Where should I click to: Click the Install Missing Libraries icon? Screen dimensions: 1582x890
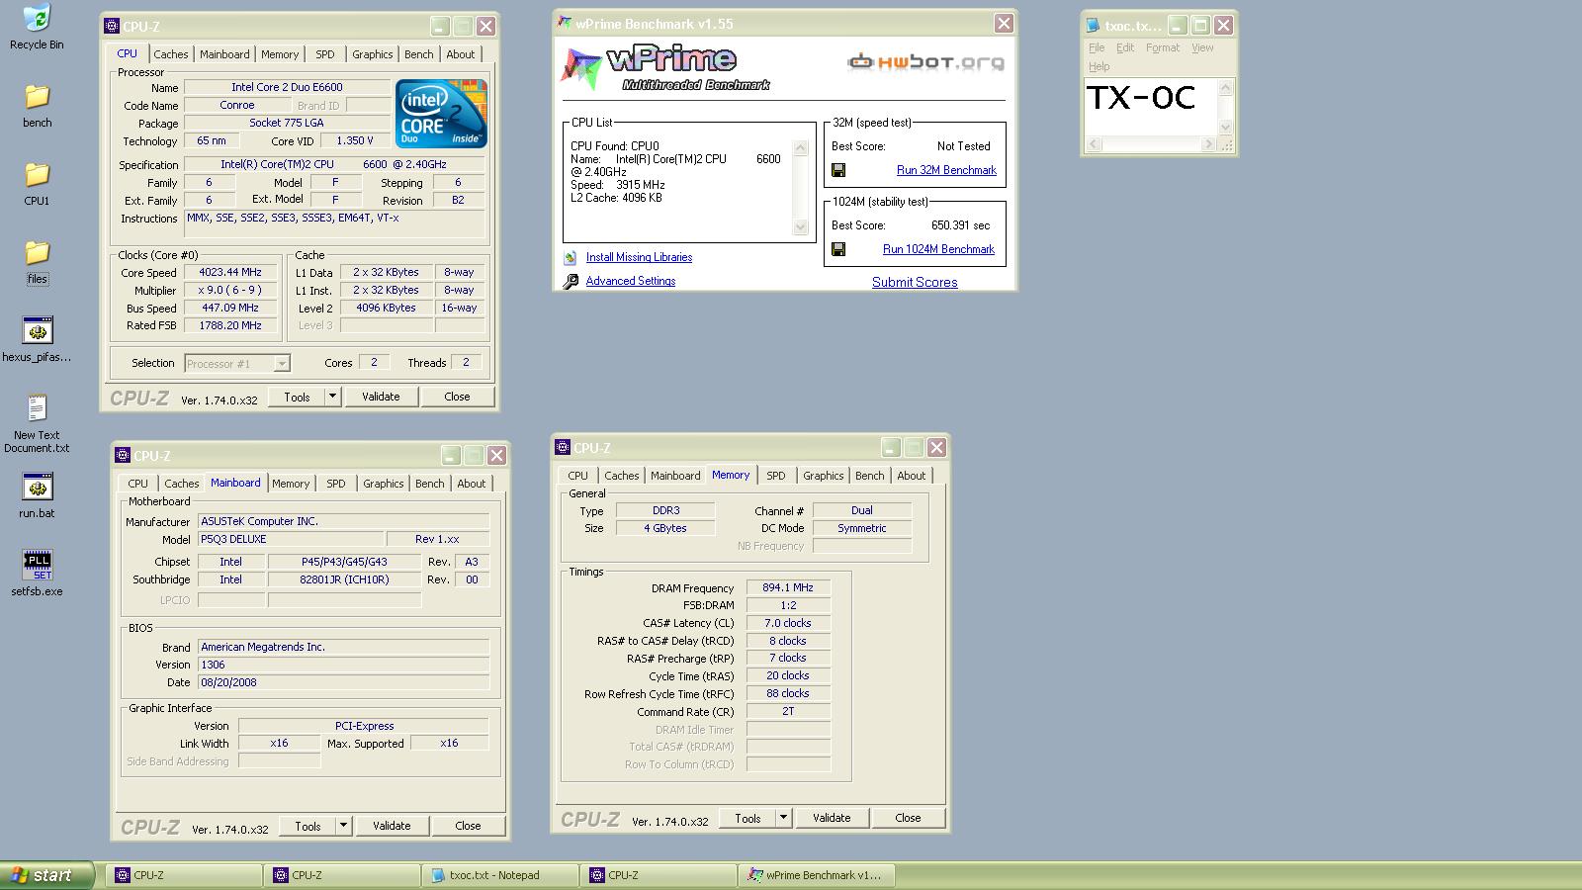click(571, 257)
